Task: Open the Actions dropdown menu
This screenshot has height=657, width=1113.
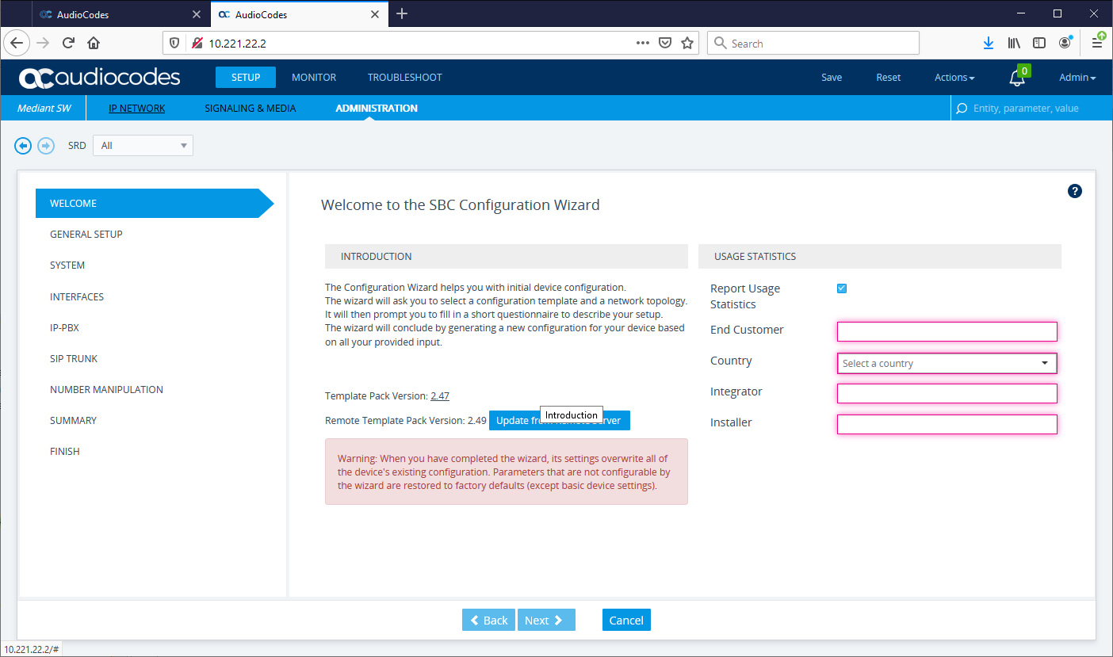Action: coord(954,78)
